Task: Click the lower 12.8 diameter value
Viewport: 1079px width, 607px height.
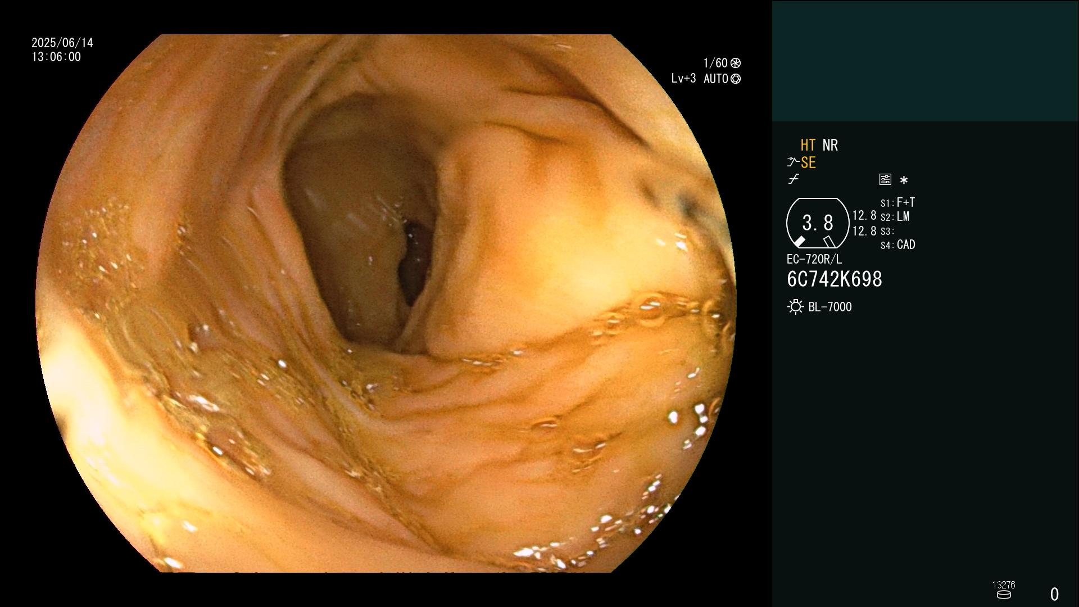Action: pos(864,230)
